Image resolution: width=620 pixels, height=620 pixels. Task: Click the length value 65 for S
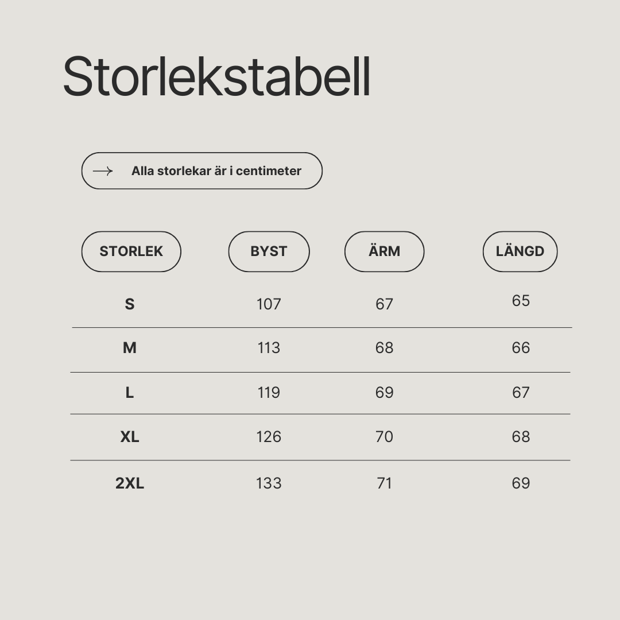point(521,300)
